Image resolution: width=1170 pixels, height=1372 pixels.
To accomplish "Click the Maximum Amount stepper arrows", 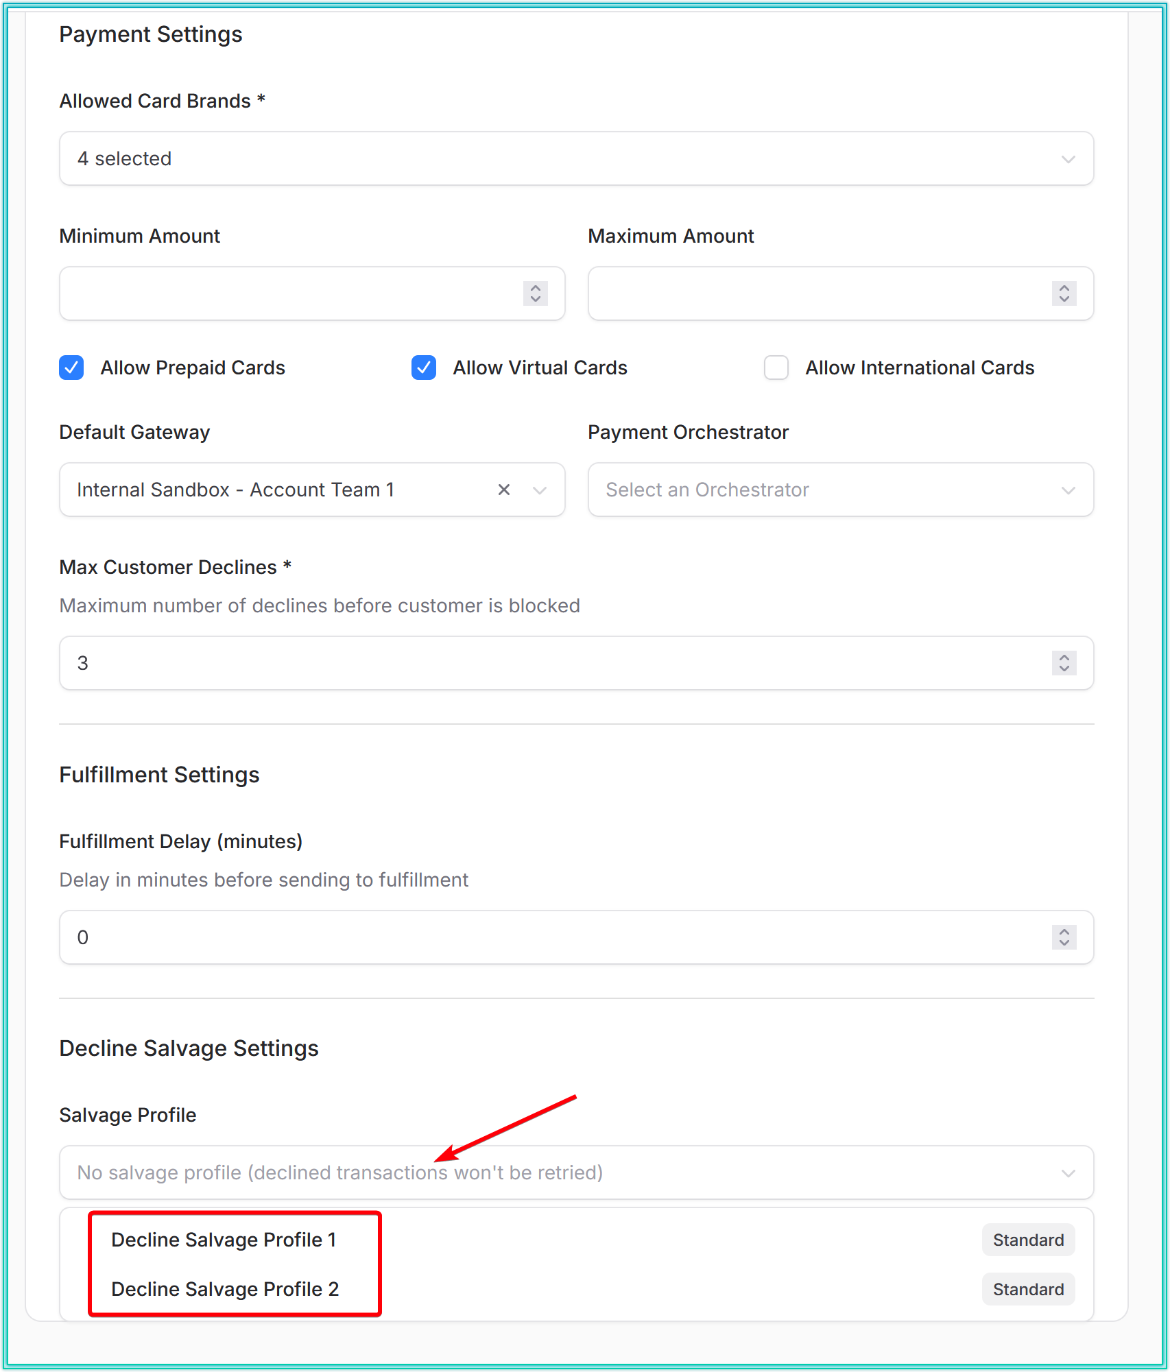I will coord(1064,293).
